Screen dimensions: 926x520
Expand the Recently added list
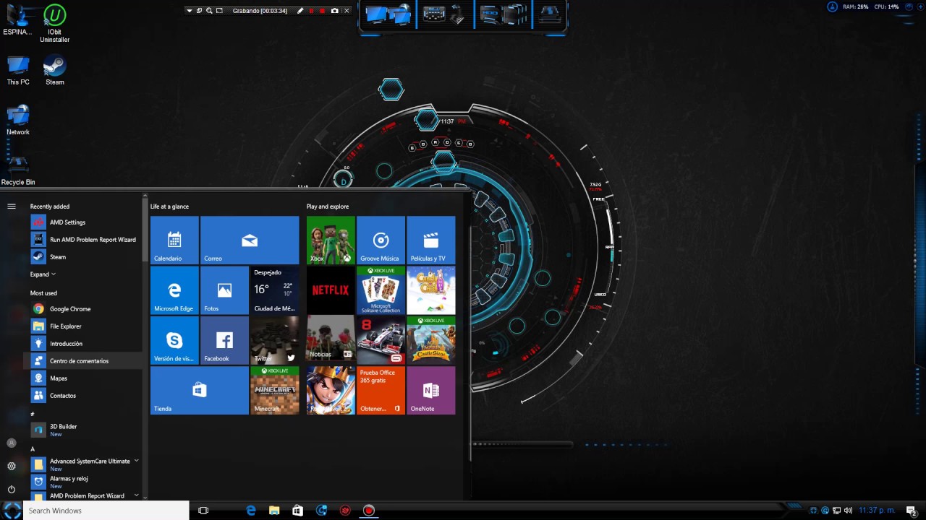43,274
